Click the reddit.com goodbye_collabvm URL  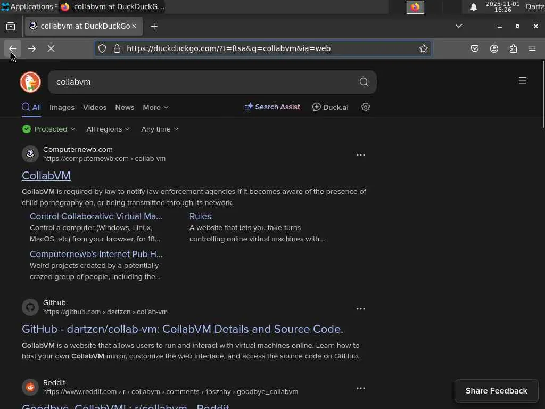click(171, 392)
